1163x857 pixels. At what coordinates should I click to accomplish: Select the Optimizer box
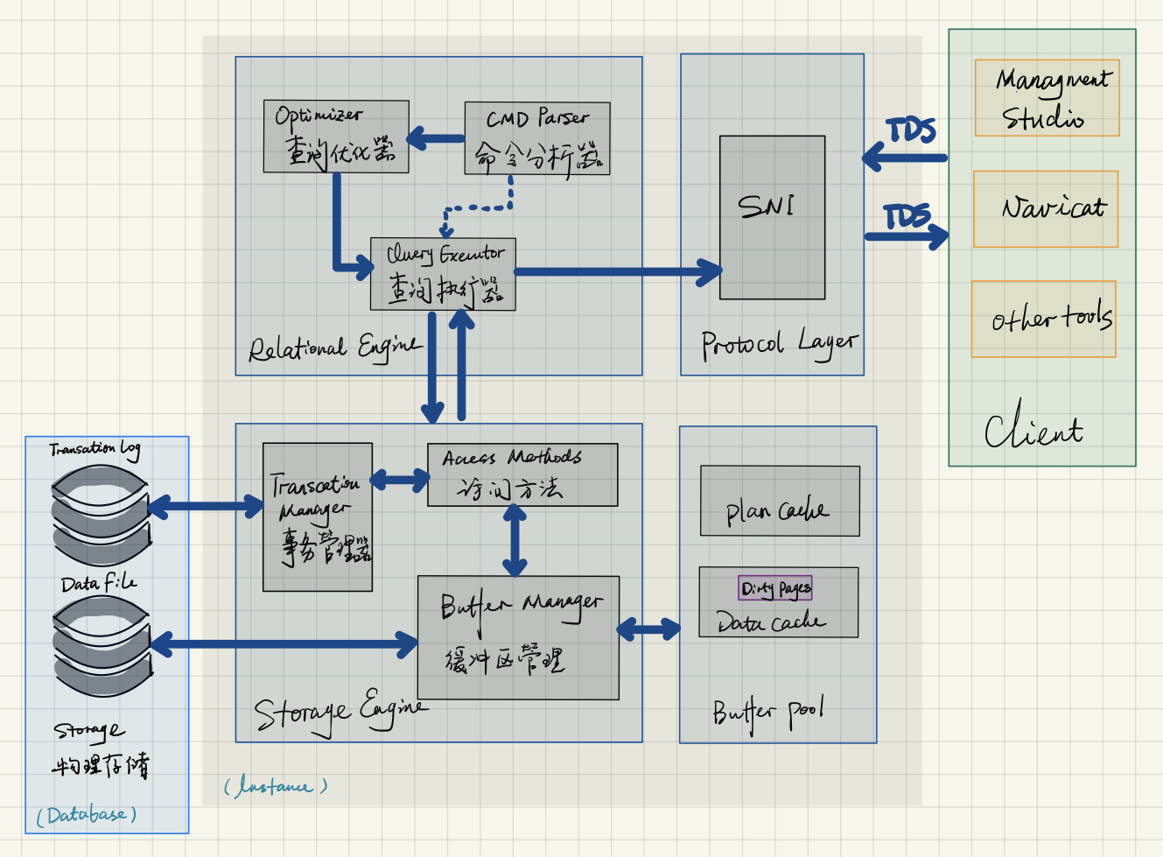pyautogui.click(x=336, y=136)
